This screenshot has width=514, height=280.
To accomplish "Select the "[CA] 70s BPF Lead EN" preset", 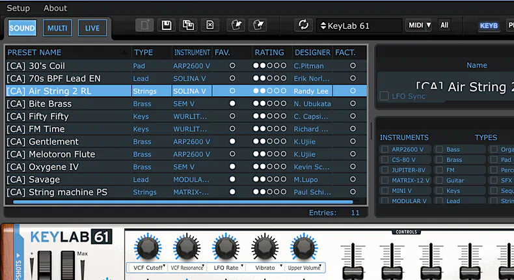I will click(x=186, y=78).
